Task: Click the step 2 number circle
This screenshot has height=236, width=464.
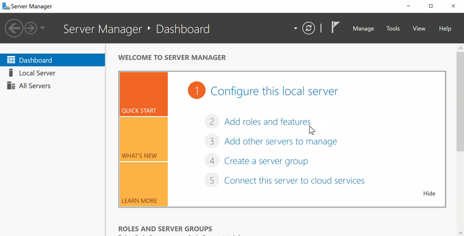Action: click(x=212, y=121)
